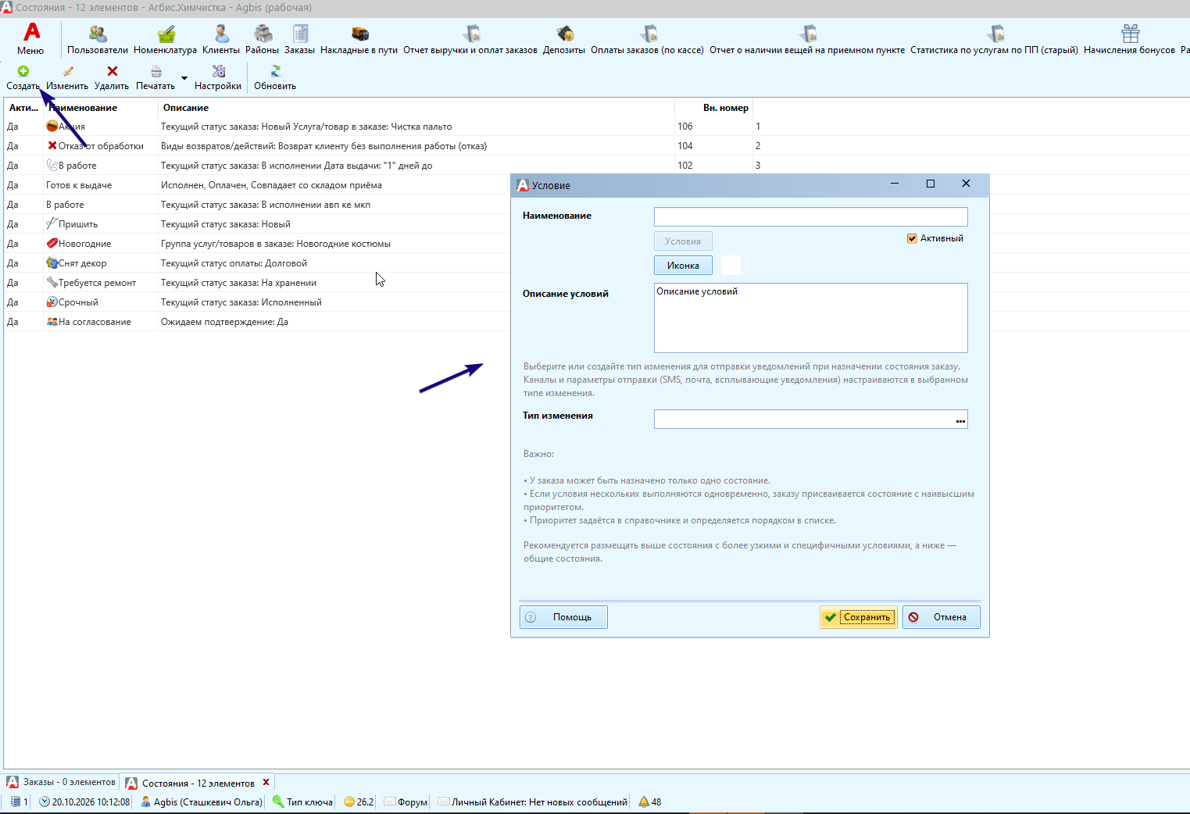The width and height of the screenshot is (1190, 814).
Task: Click the Наименование input field
Action: [810, 216]
